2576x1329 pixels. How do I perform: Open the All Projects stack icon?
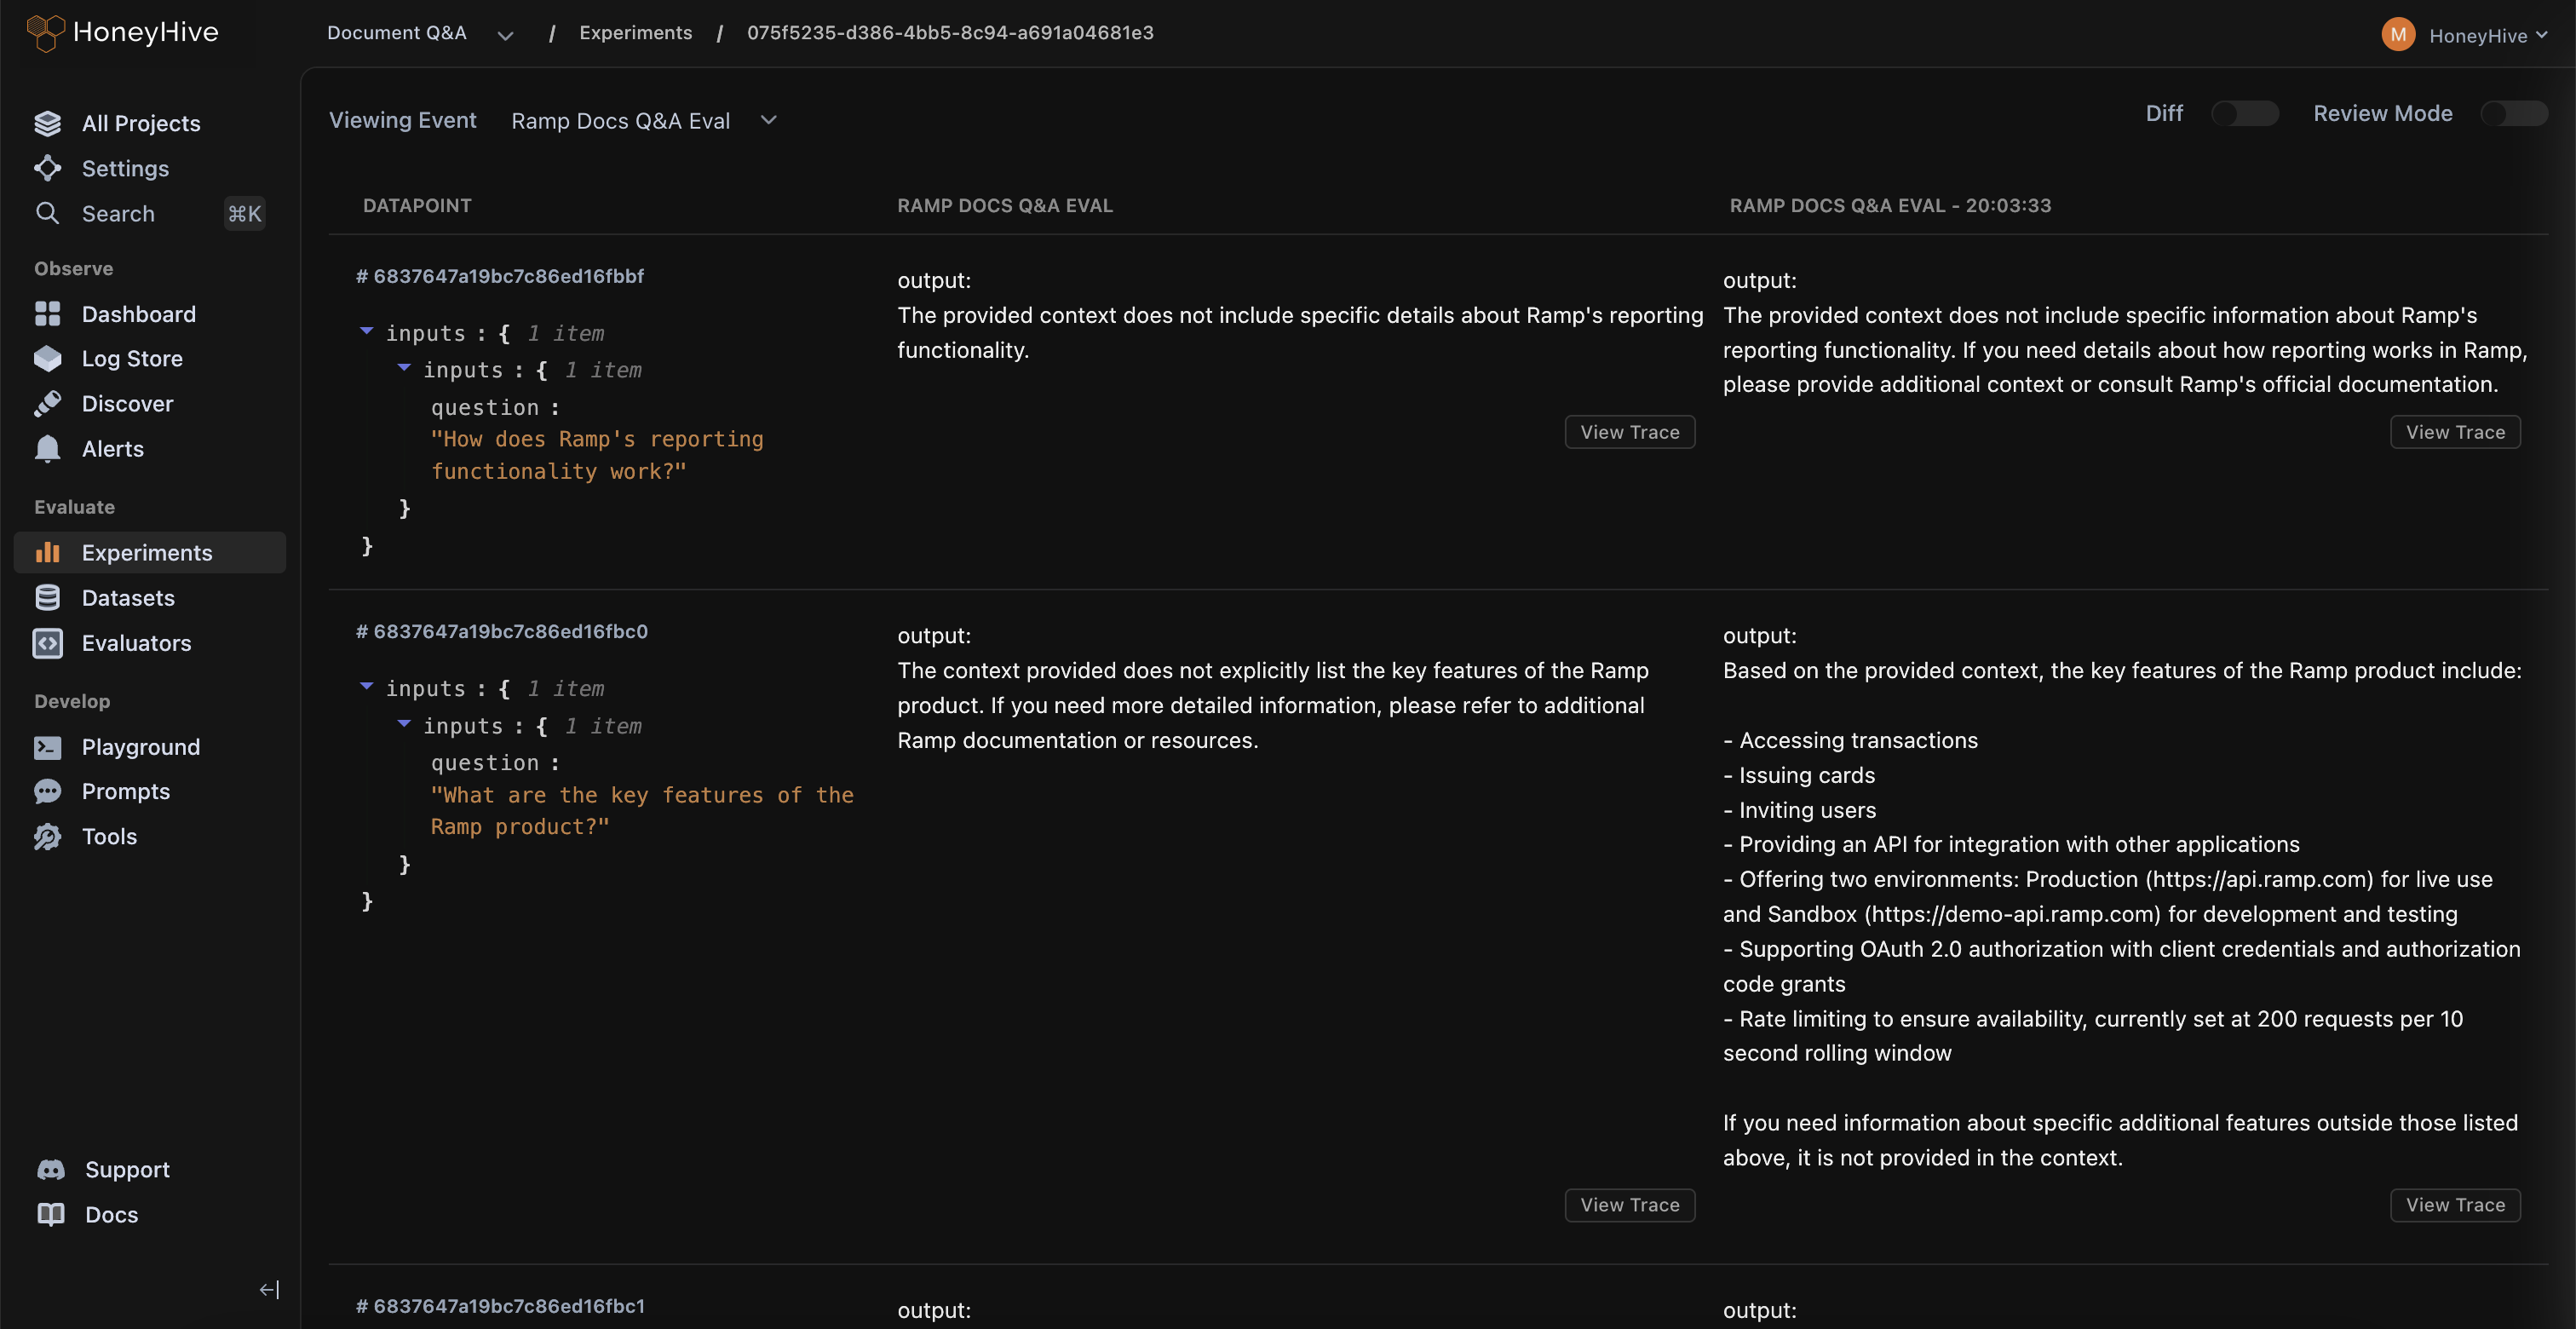pyautogui.click(x=47, y=123)
